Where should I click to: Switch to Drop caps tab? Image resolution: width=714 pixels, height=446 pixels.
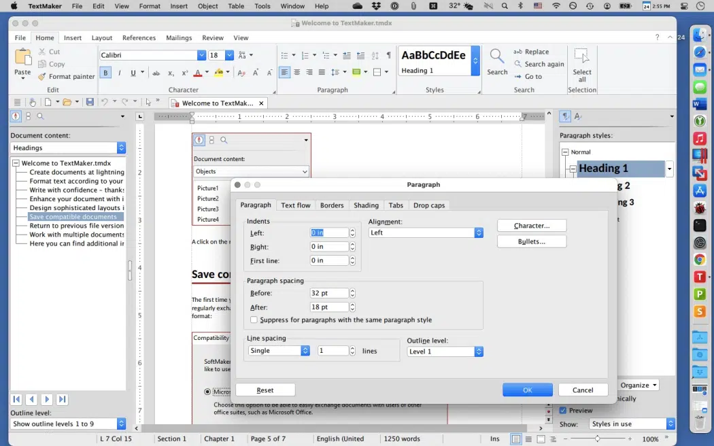click(429, 205)
